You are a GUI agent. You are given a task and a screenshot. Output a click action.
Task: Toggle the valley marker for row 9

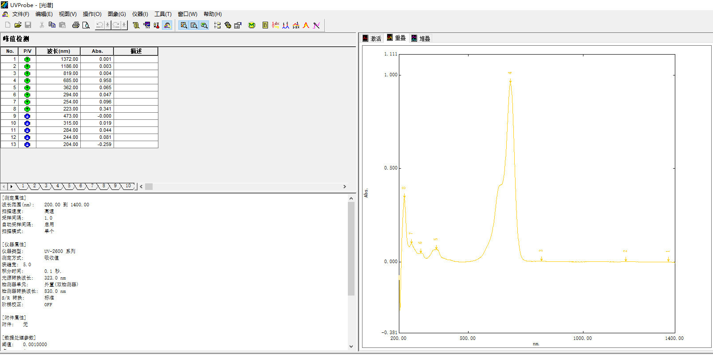[27, 116]
